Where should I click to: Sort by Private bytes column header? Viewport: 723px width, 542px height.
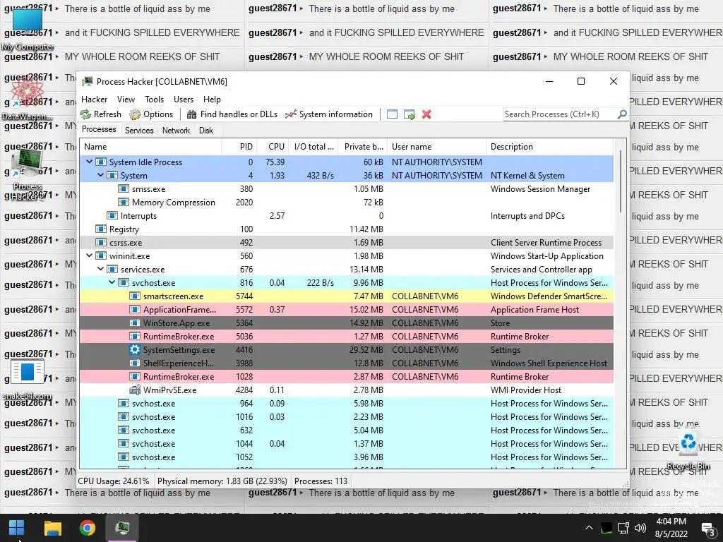pos(363,147)
